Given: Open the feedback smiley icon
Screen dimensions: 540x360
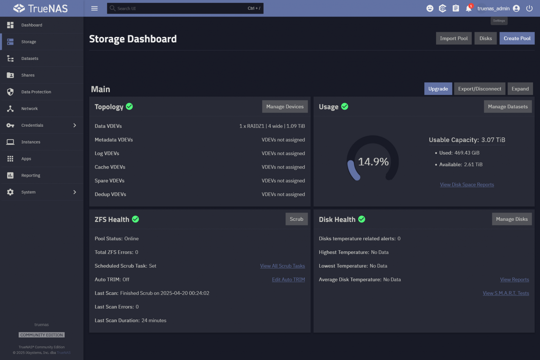Looking at the screenshot, I should (430, 8).
